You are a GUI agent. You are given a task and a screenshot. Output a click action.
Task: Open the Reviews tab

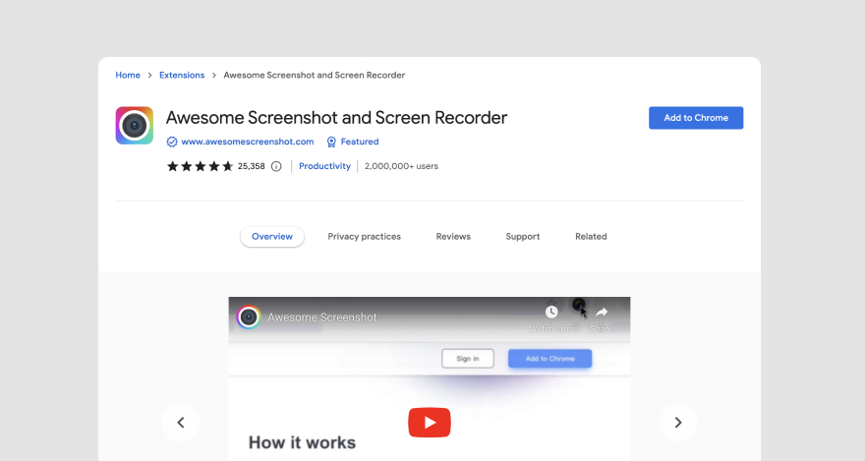[x=453, y=237]
